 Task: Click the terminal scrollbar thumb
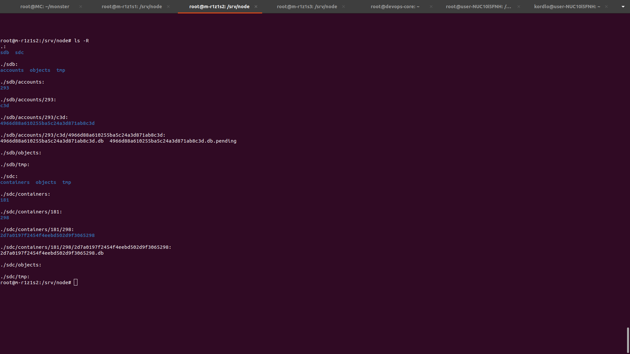click(628, 340)
